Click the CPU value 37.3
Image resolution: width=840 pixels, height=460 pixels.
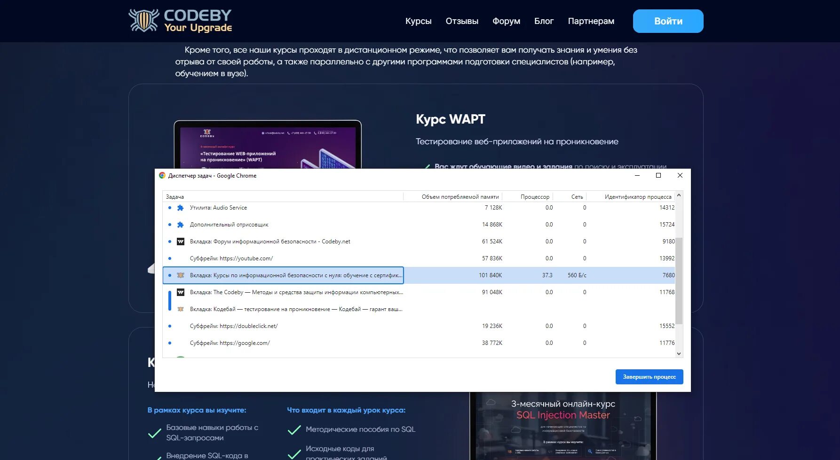click(x=547, y=275)
